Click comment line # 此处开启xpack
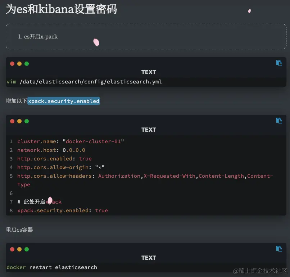Screen dimensions: 290x277 39,202
